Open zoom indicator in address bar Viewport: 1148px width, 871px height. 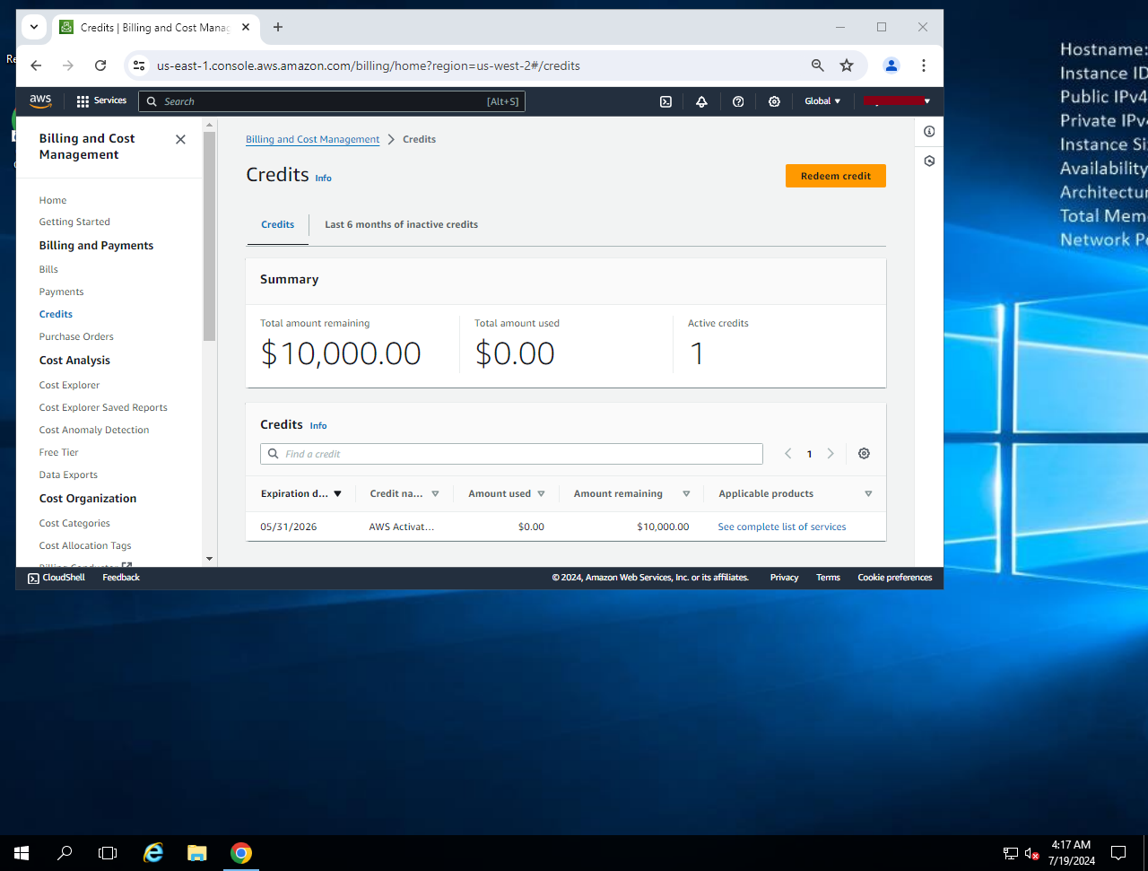tap(817, 65)
